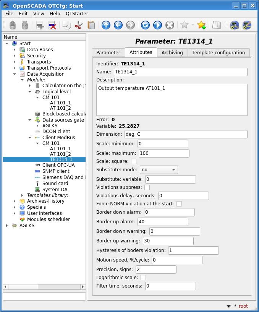Check the Logarithmic scale checkbox

tap(143, 278)
